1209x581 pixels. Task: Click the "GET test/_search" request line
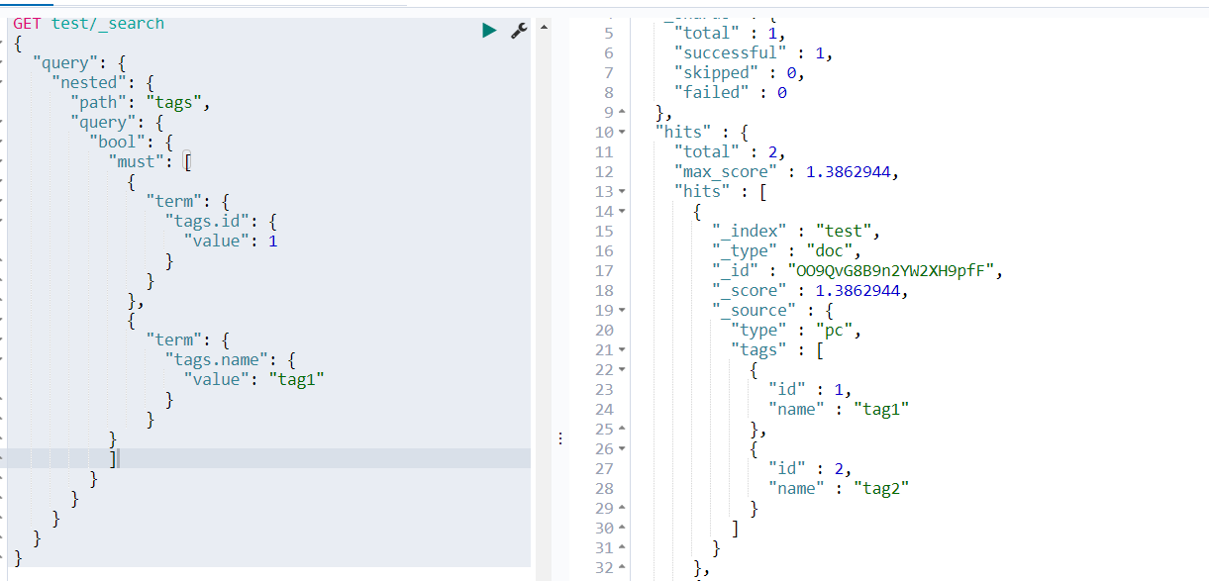[89, 23]
